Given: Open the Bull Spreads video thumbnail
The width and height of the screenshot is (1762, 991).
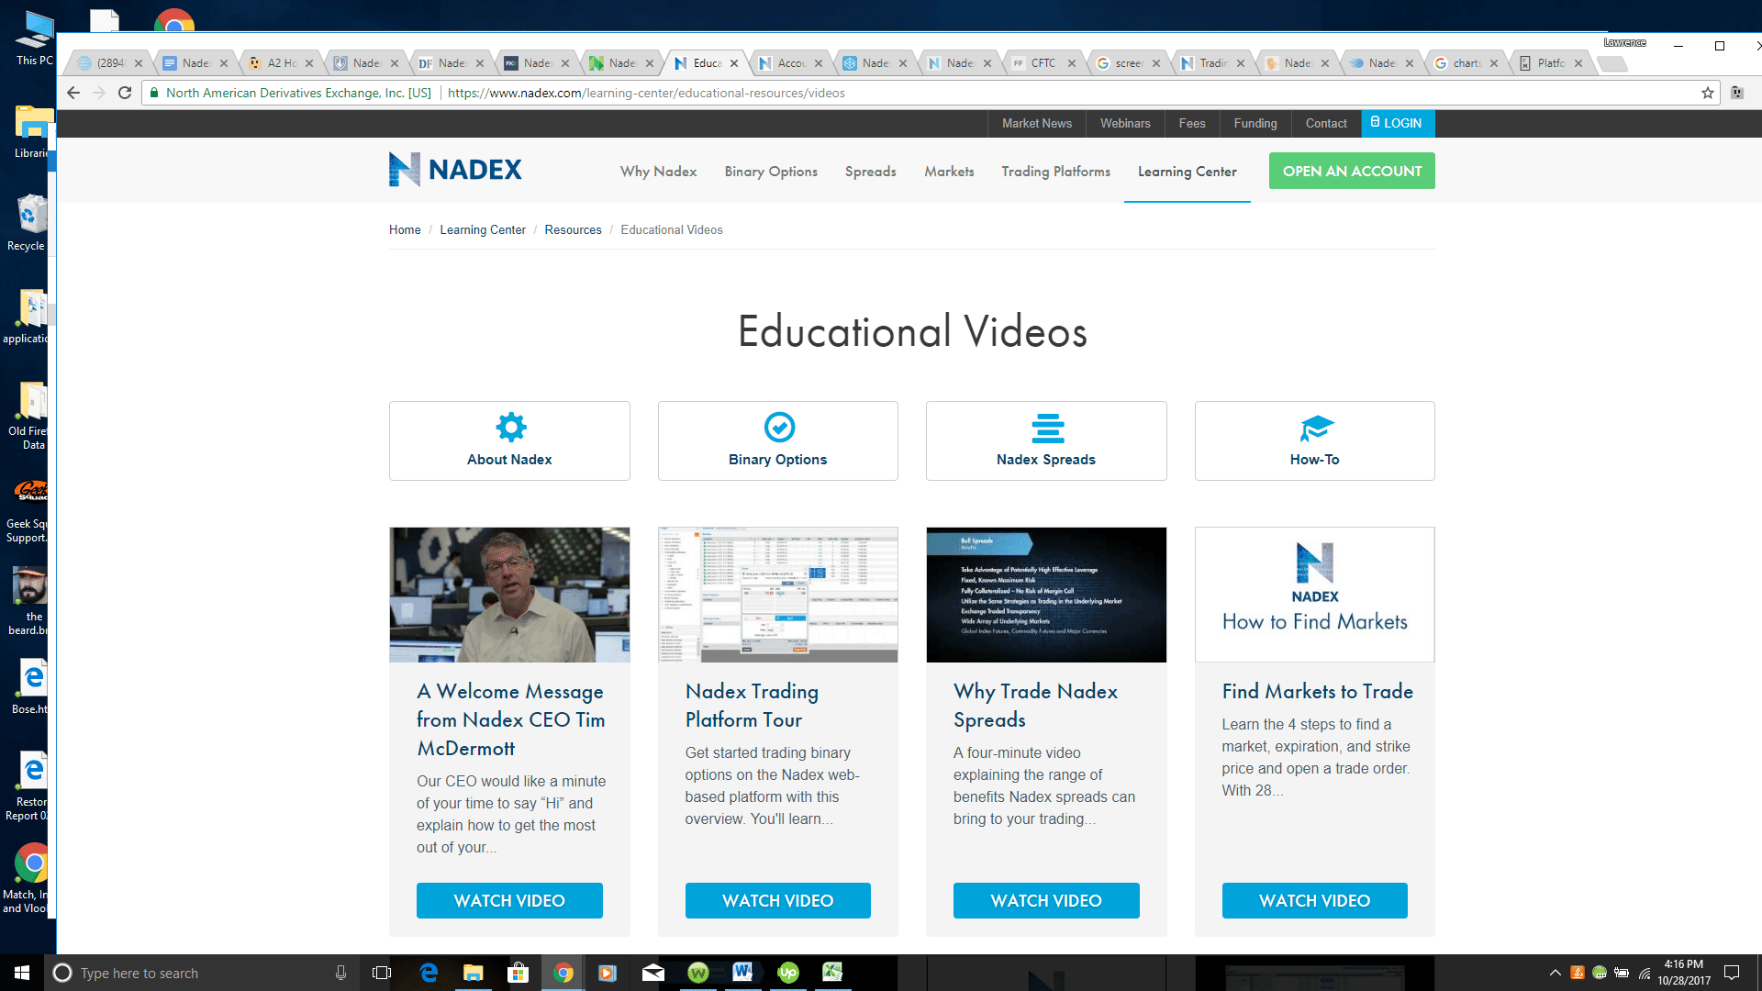Looking at the screenshot, I should 1046,595.
